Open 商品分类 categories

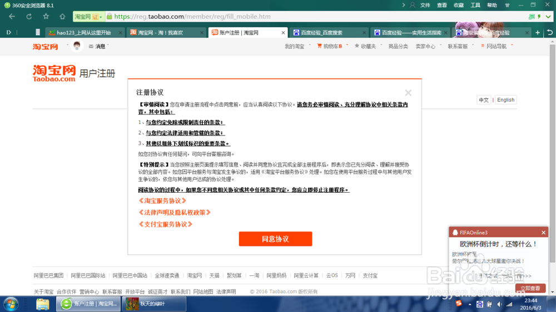click(398, 47)
